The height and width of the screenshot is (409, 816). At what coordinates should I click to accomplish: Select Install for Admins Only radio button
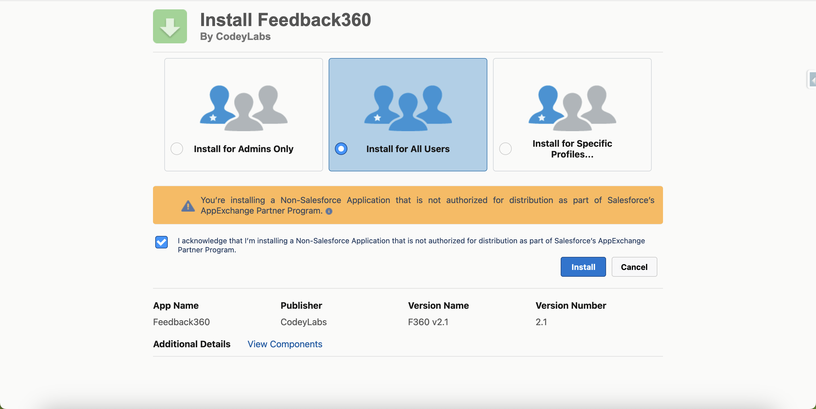[x=177, y=149]
